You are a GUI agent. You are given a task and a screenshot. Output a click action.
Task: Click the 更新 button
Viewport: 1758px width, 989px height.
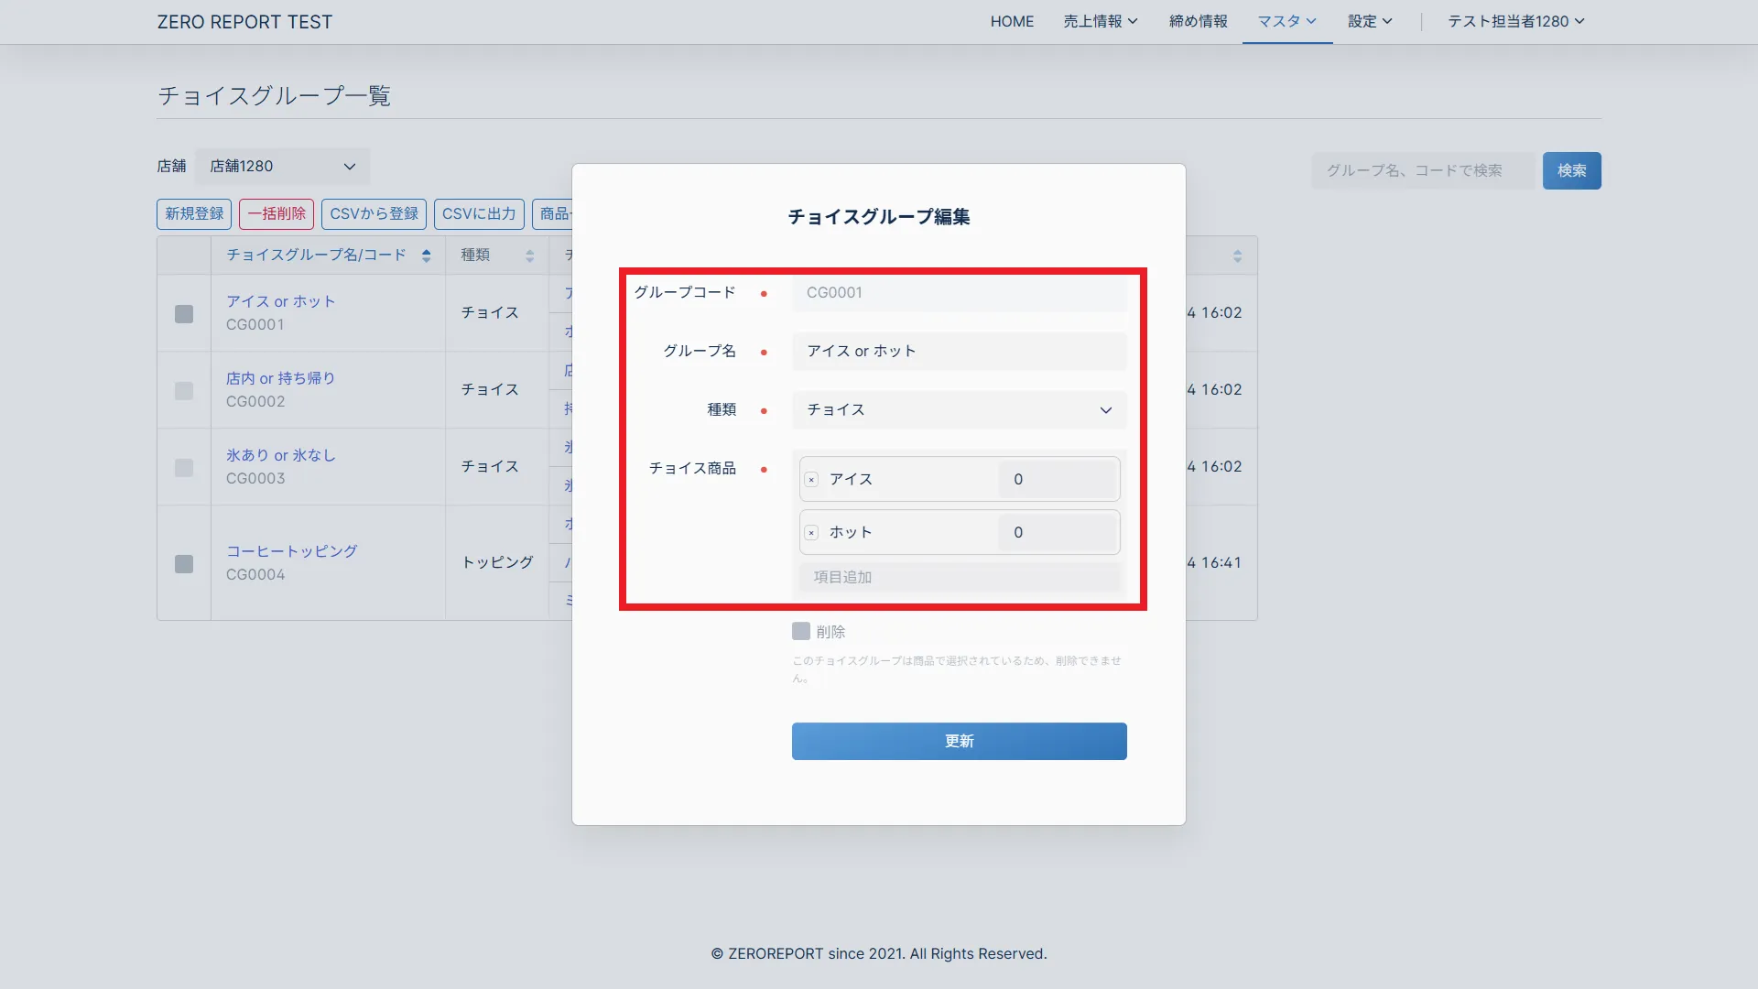click(x=959, y=741)
